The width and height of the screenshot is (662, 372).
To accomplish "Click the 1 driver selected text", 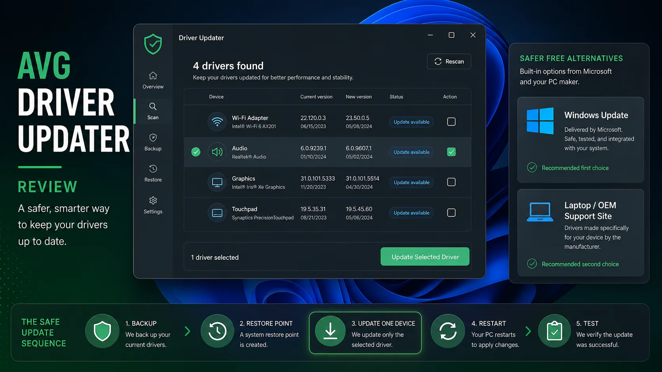I will [215, 257].
